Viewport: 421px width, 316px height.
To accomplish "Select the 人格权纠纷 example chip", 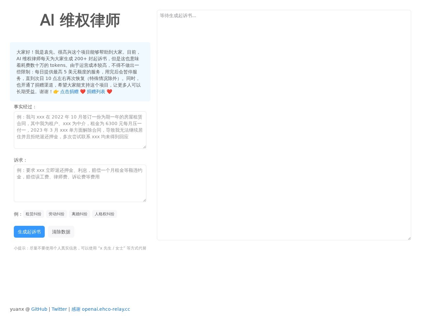I will (x=104, y=214).
